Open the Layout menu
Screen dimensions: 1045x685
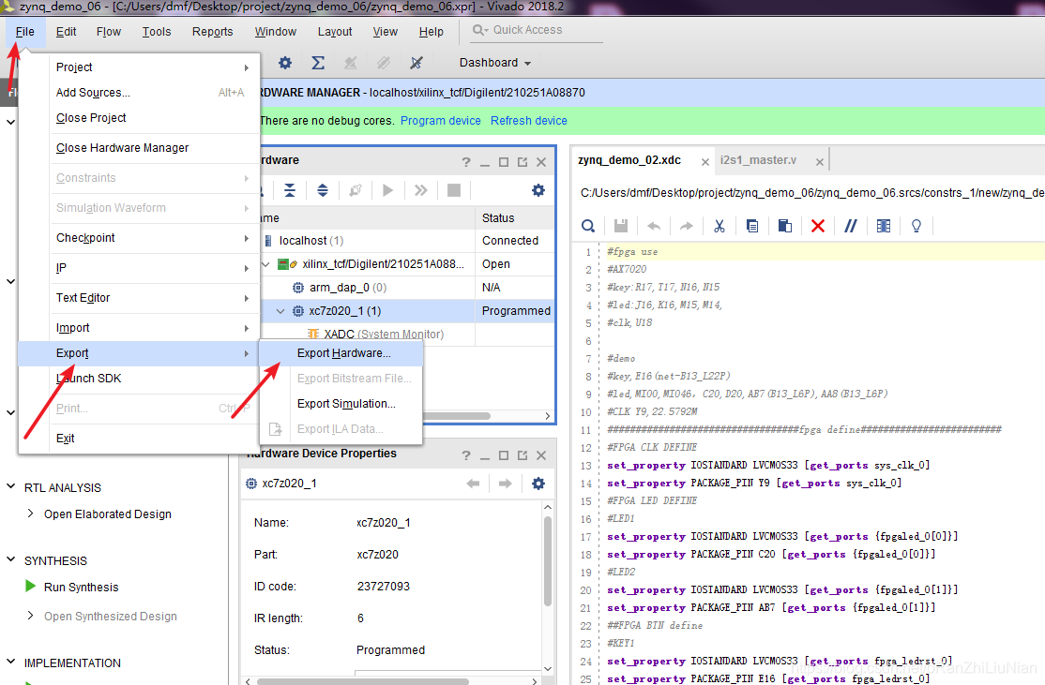pos(335,31)
